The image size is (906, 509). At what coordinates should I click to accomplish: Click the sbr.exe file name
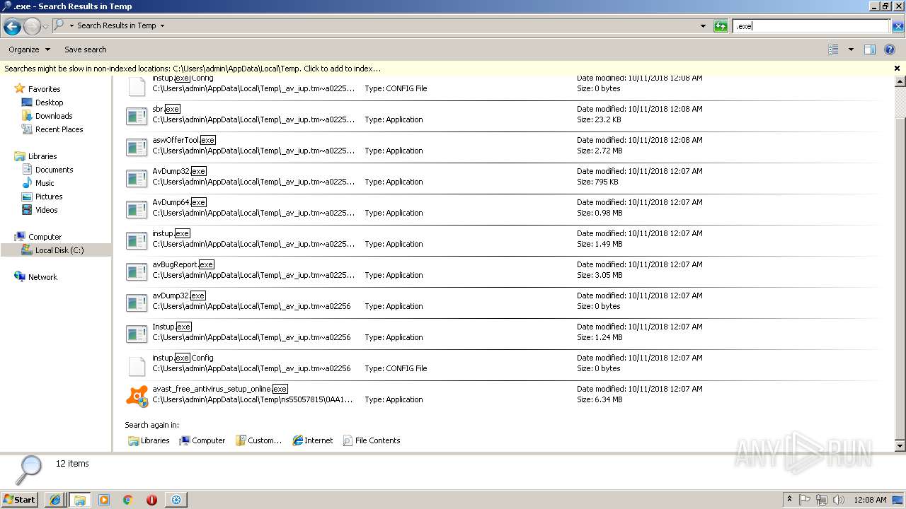coord(166,109)
